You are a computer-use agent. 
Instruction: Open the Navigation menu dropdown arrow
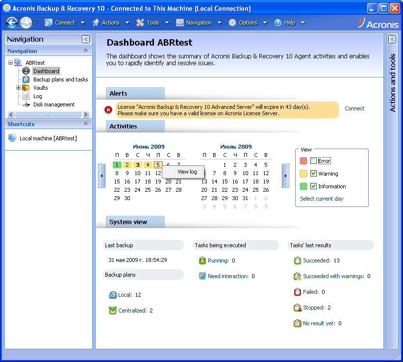tap(219, 23)
